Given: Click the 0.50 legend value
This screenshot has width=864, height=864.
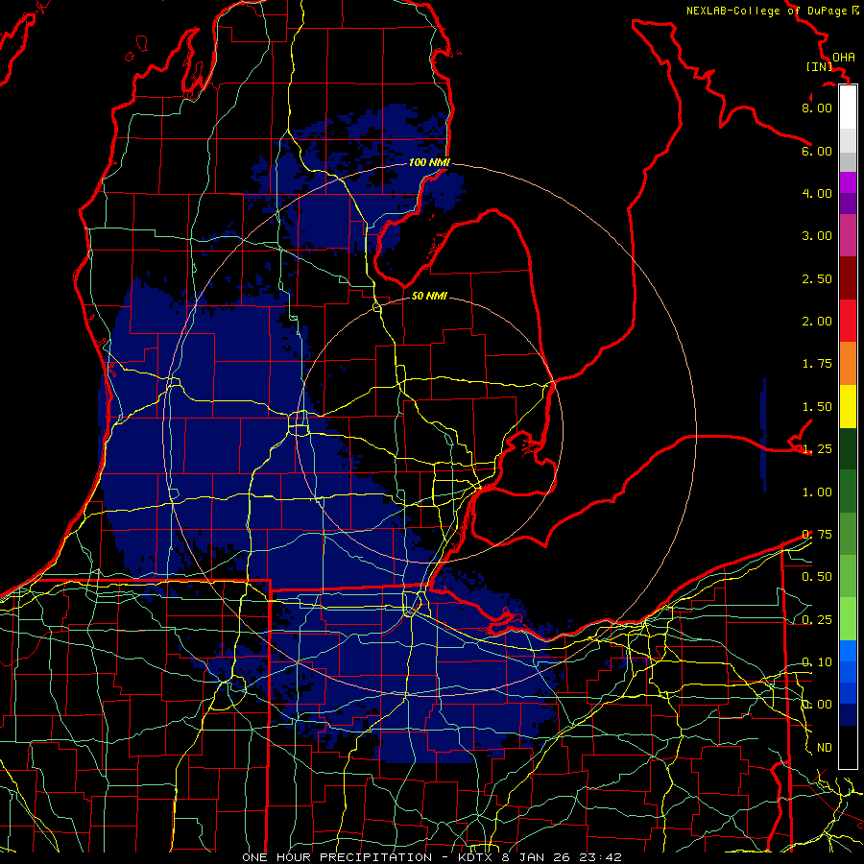Looking at the screenshot, I should tap(817, 577).
